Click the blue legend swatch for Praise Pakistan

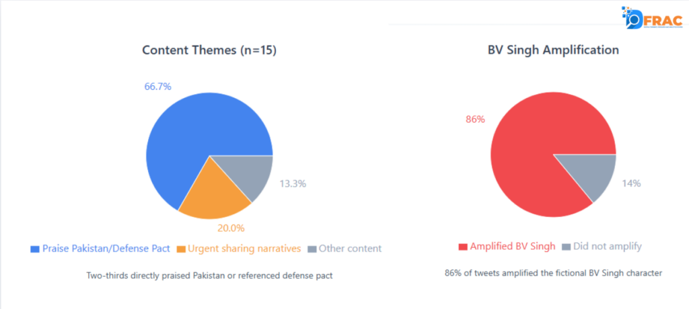[34, 249]
